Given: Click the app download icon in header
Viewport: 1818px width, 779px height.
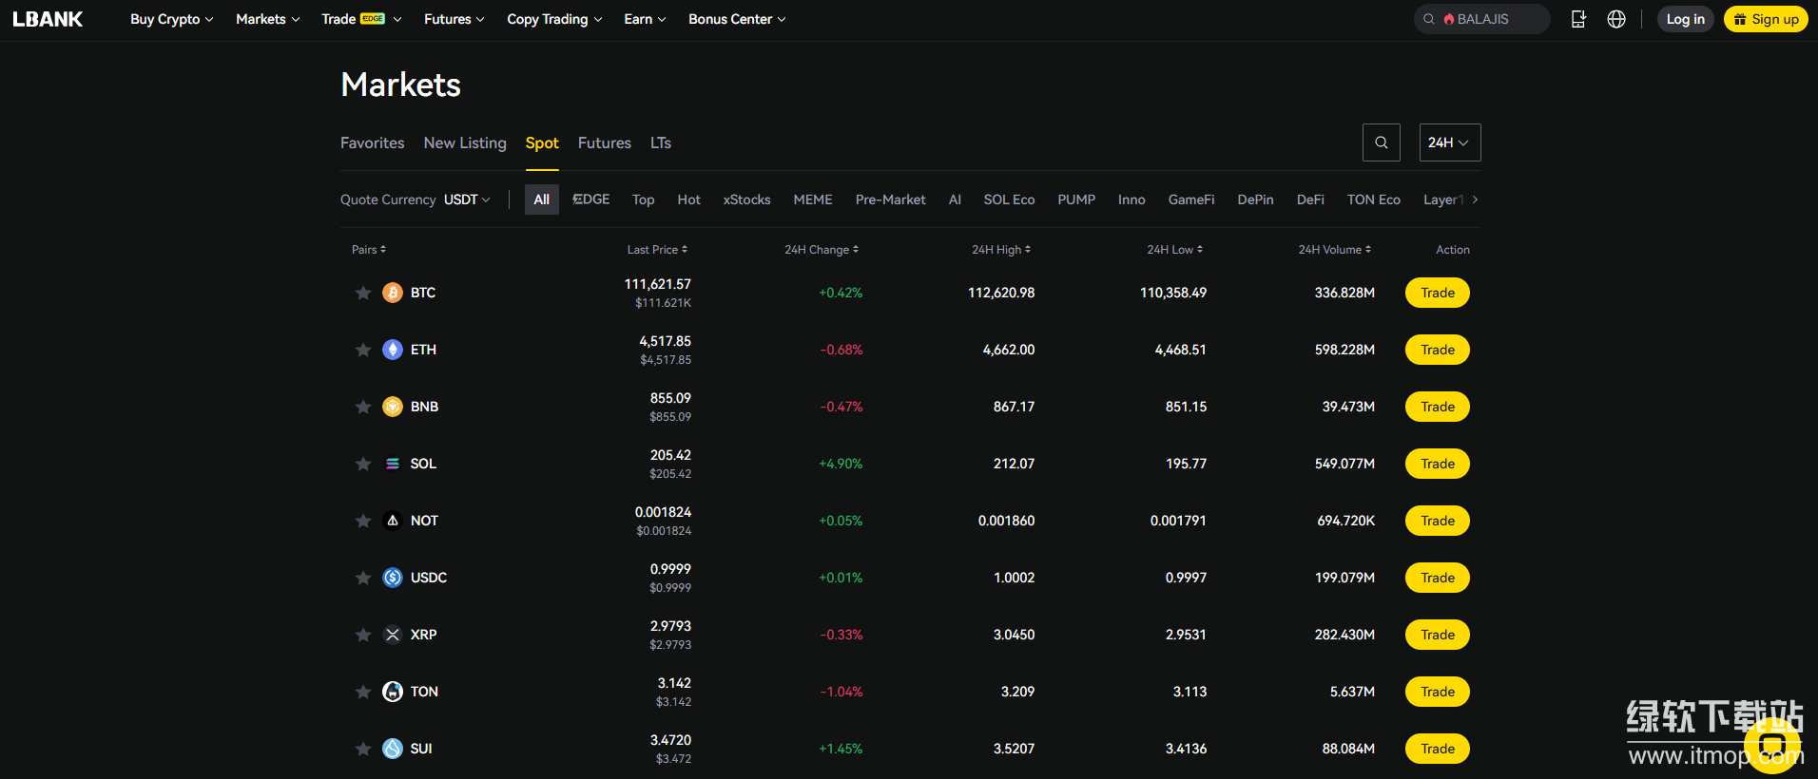Looking at the screenshot, I should tap(1578, 19).
